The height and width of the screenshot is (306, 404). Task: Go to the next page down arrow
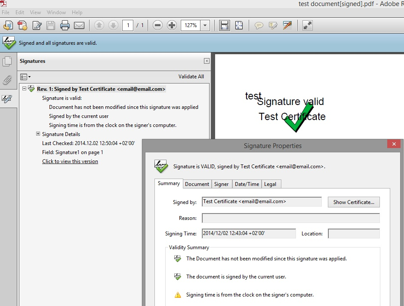point(113,25)
